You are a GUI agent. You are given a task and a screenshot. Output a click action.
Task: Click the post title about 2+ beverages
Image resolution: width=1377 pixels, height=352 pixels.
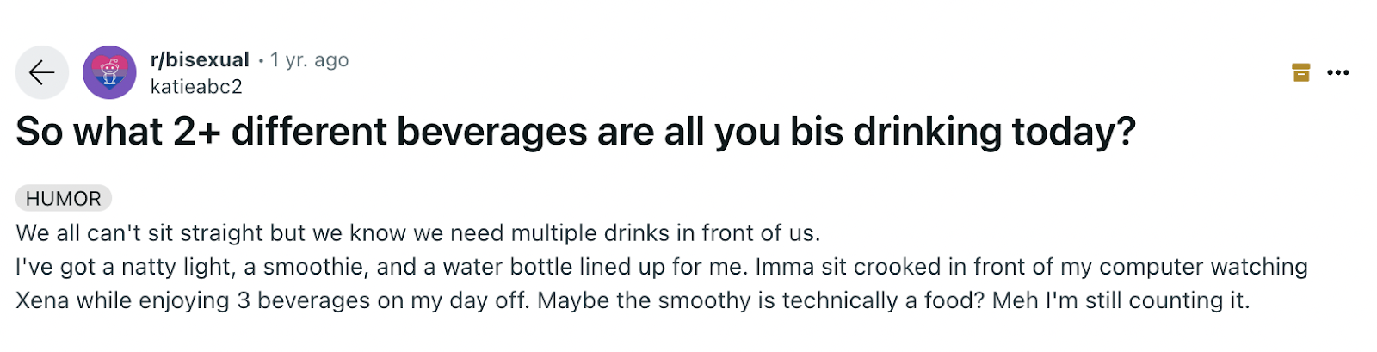(x=576, y=132)
